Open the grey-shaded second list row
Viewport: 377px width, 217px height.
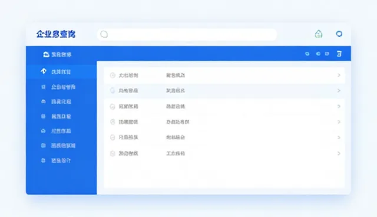click(x=224, y=91)
